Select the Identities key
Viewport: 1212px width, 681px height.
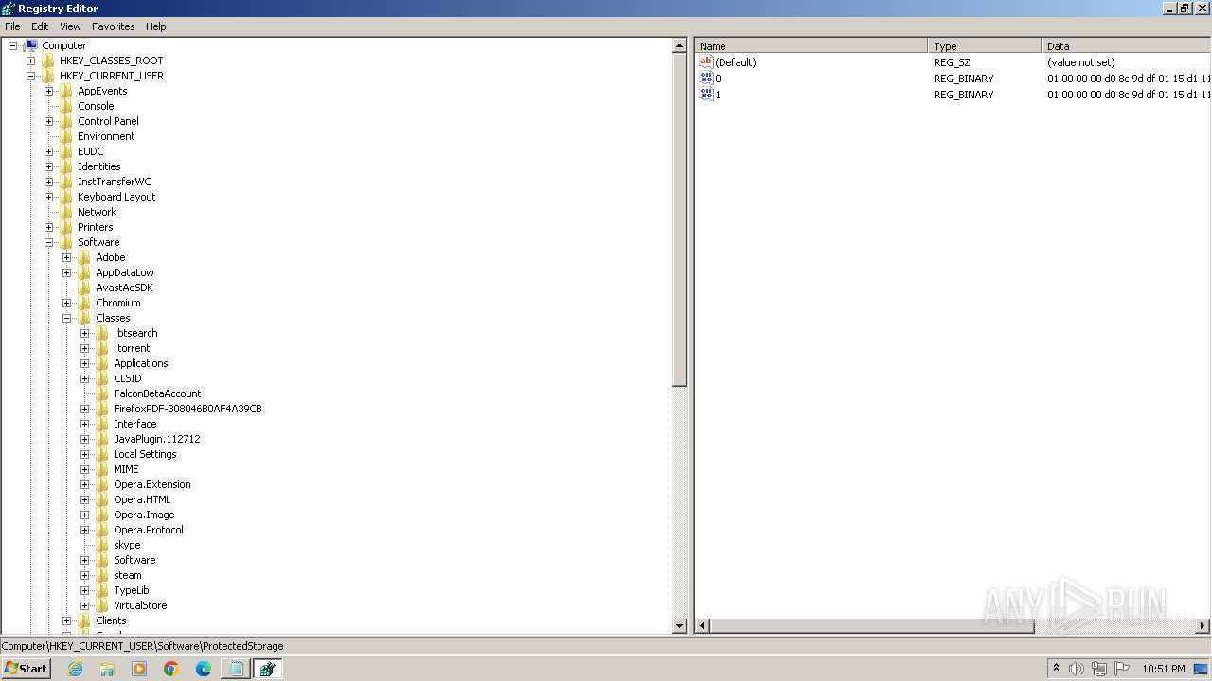click(99, 166)
